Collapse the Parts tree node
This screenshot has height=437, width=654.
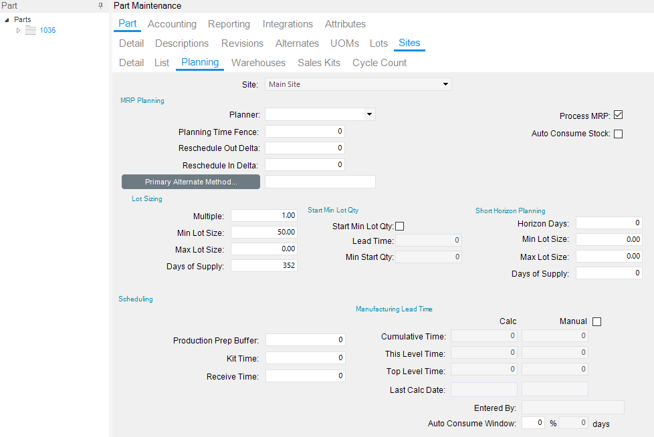pyautogui.click(x=7, y=20)
